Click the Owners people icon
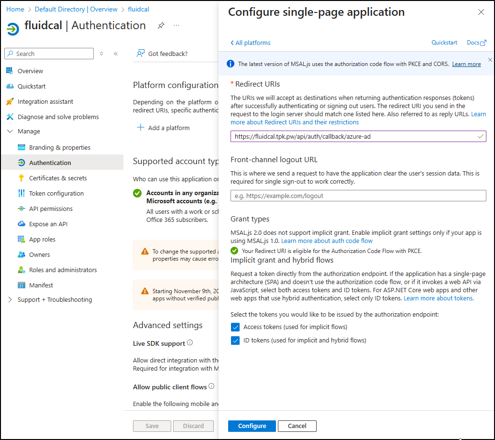 (x=22, y=254)
